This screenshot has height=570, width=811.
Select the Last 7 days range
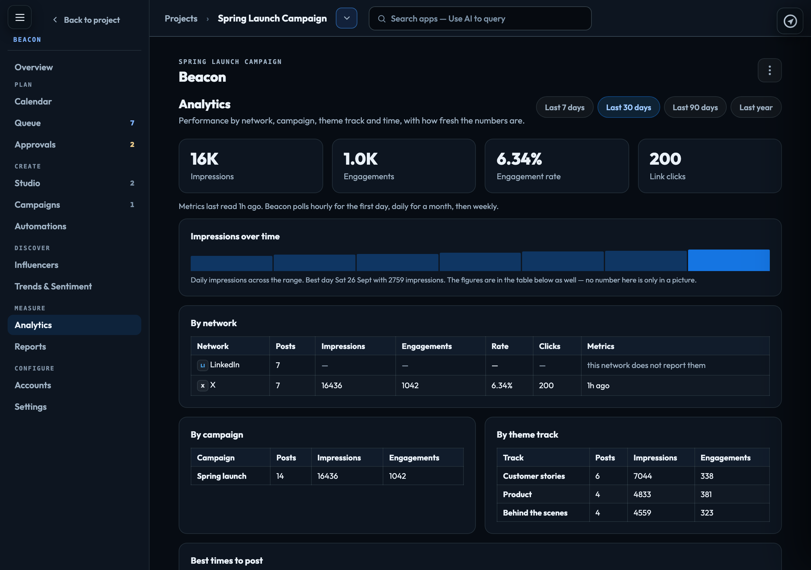coord(565,107)
